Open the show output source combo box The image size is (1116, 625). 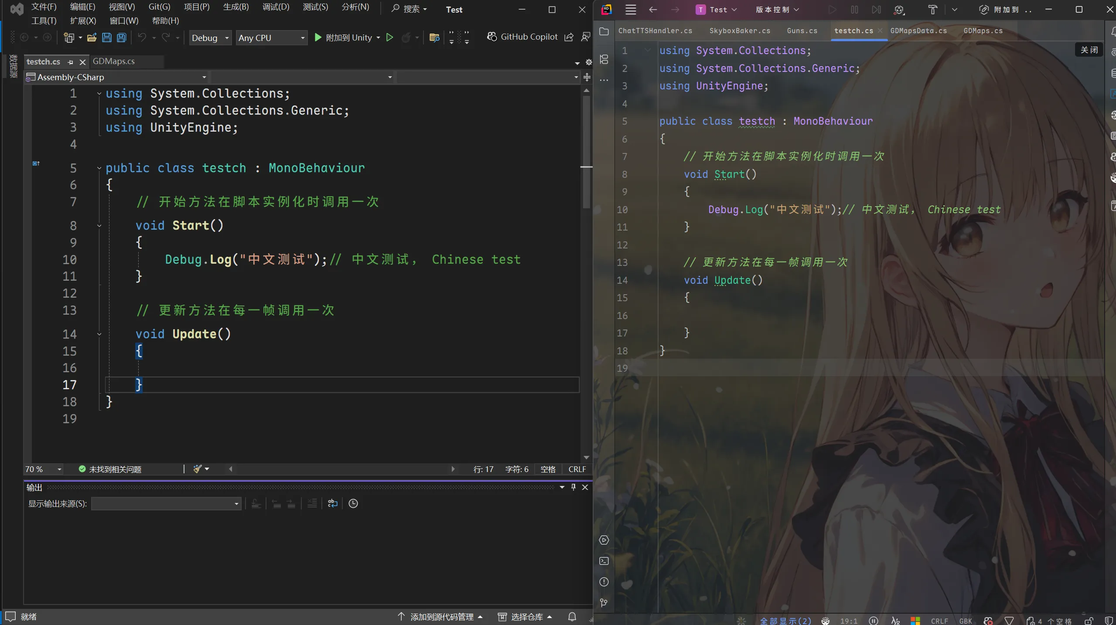point(166,504)
